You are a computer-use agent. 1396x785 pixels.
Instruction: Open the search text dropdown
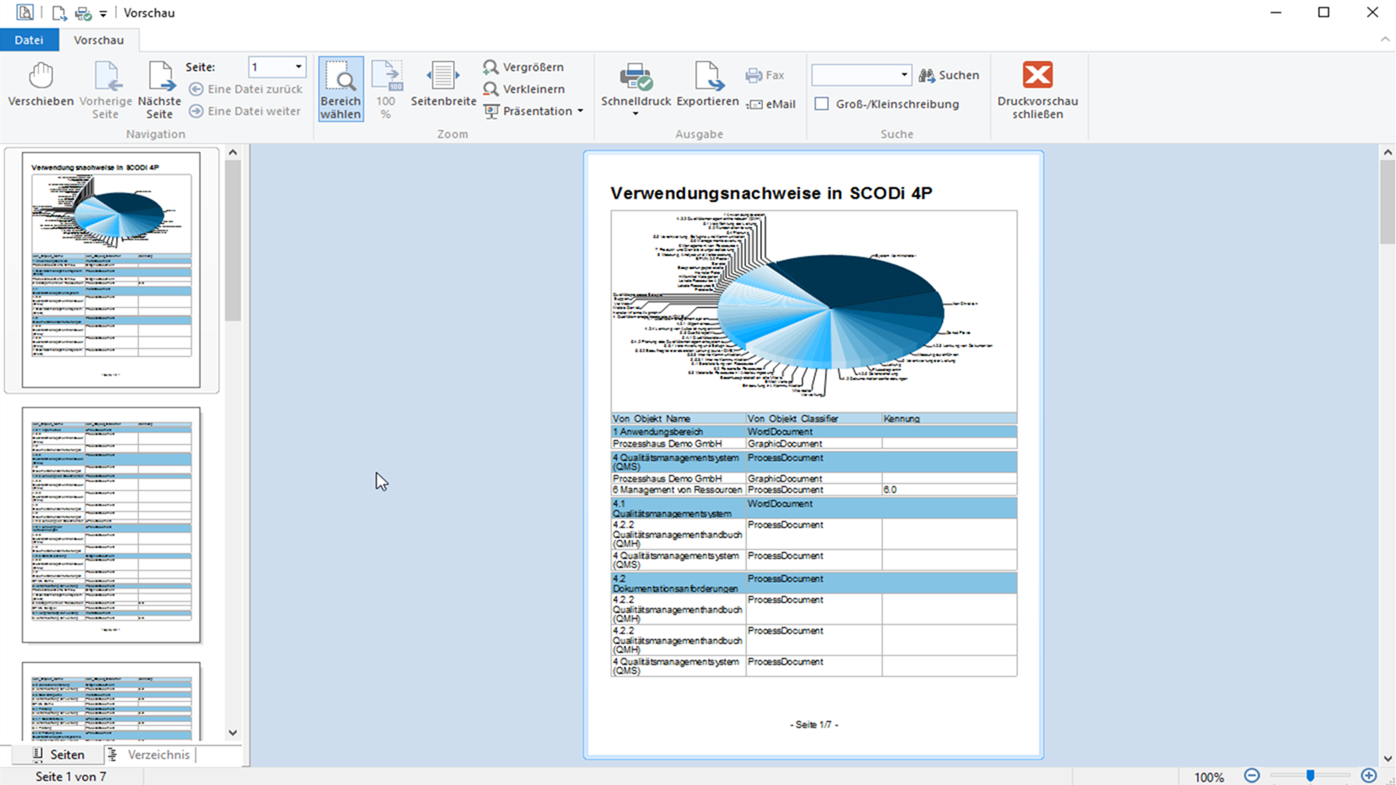coord(904,75)
